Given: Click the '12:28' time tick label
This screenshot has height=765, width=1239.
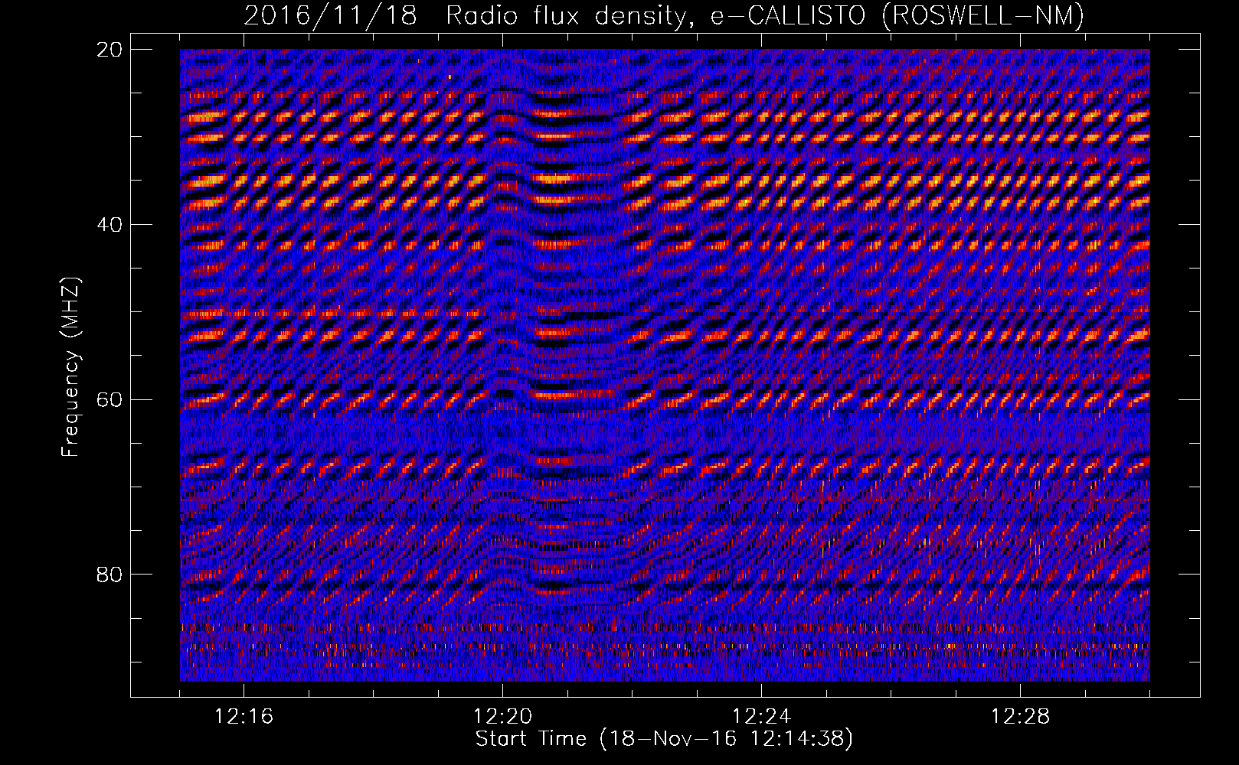Looking at the screenshot, I should click(x=1021, y=717).
